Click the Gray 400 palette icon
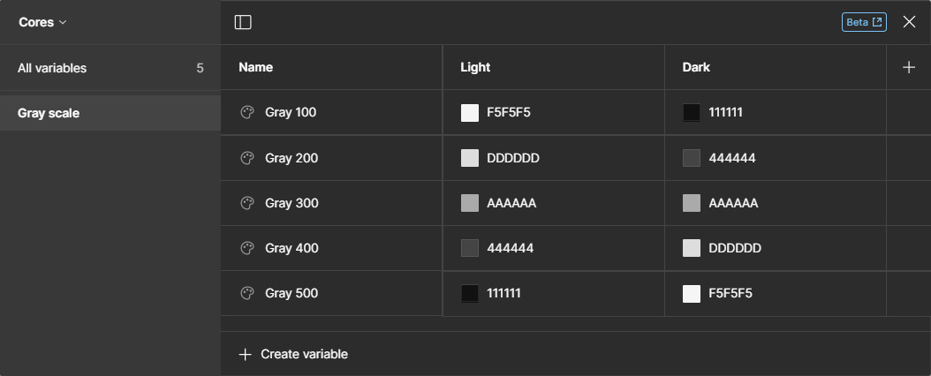The width and height of the screenshot is (931, 376). pos(247,248)
